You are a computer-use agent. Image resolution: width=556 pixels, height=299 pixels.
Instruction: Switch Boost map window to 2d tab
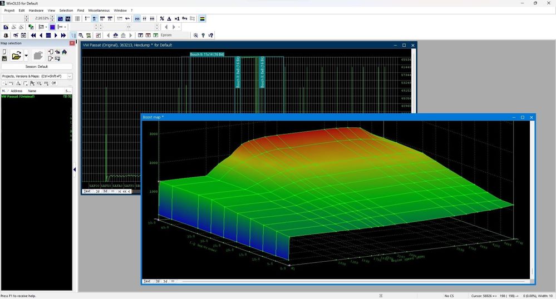pos(158,281)
